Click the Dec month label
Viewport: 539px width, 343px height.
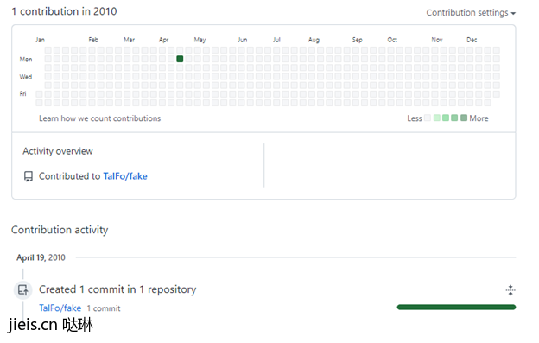coord(472,40)
